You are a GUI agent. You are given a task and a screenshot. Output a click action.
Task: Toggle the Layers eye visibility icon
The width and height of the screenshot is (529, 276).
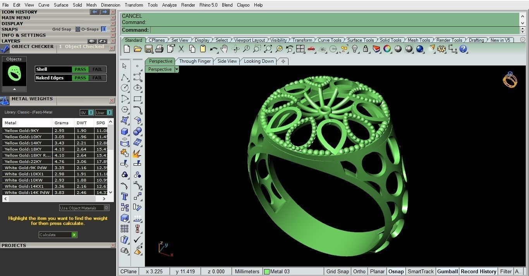coord(102,41)
